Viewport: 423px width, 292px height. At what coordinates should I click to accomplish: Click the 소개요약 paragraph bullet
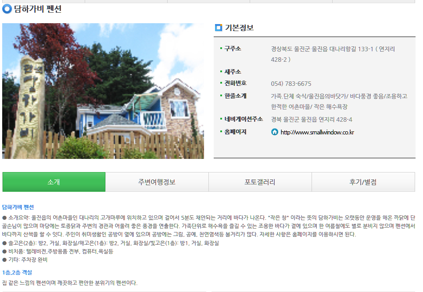[x=4, y=218]
